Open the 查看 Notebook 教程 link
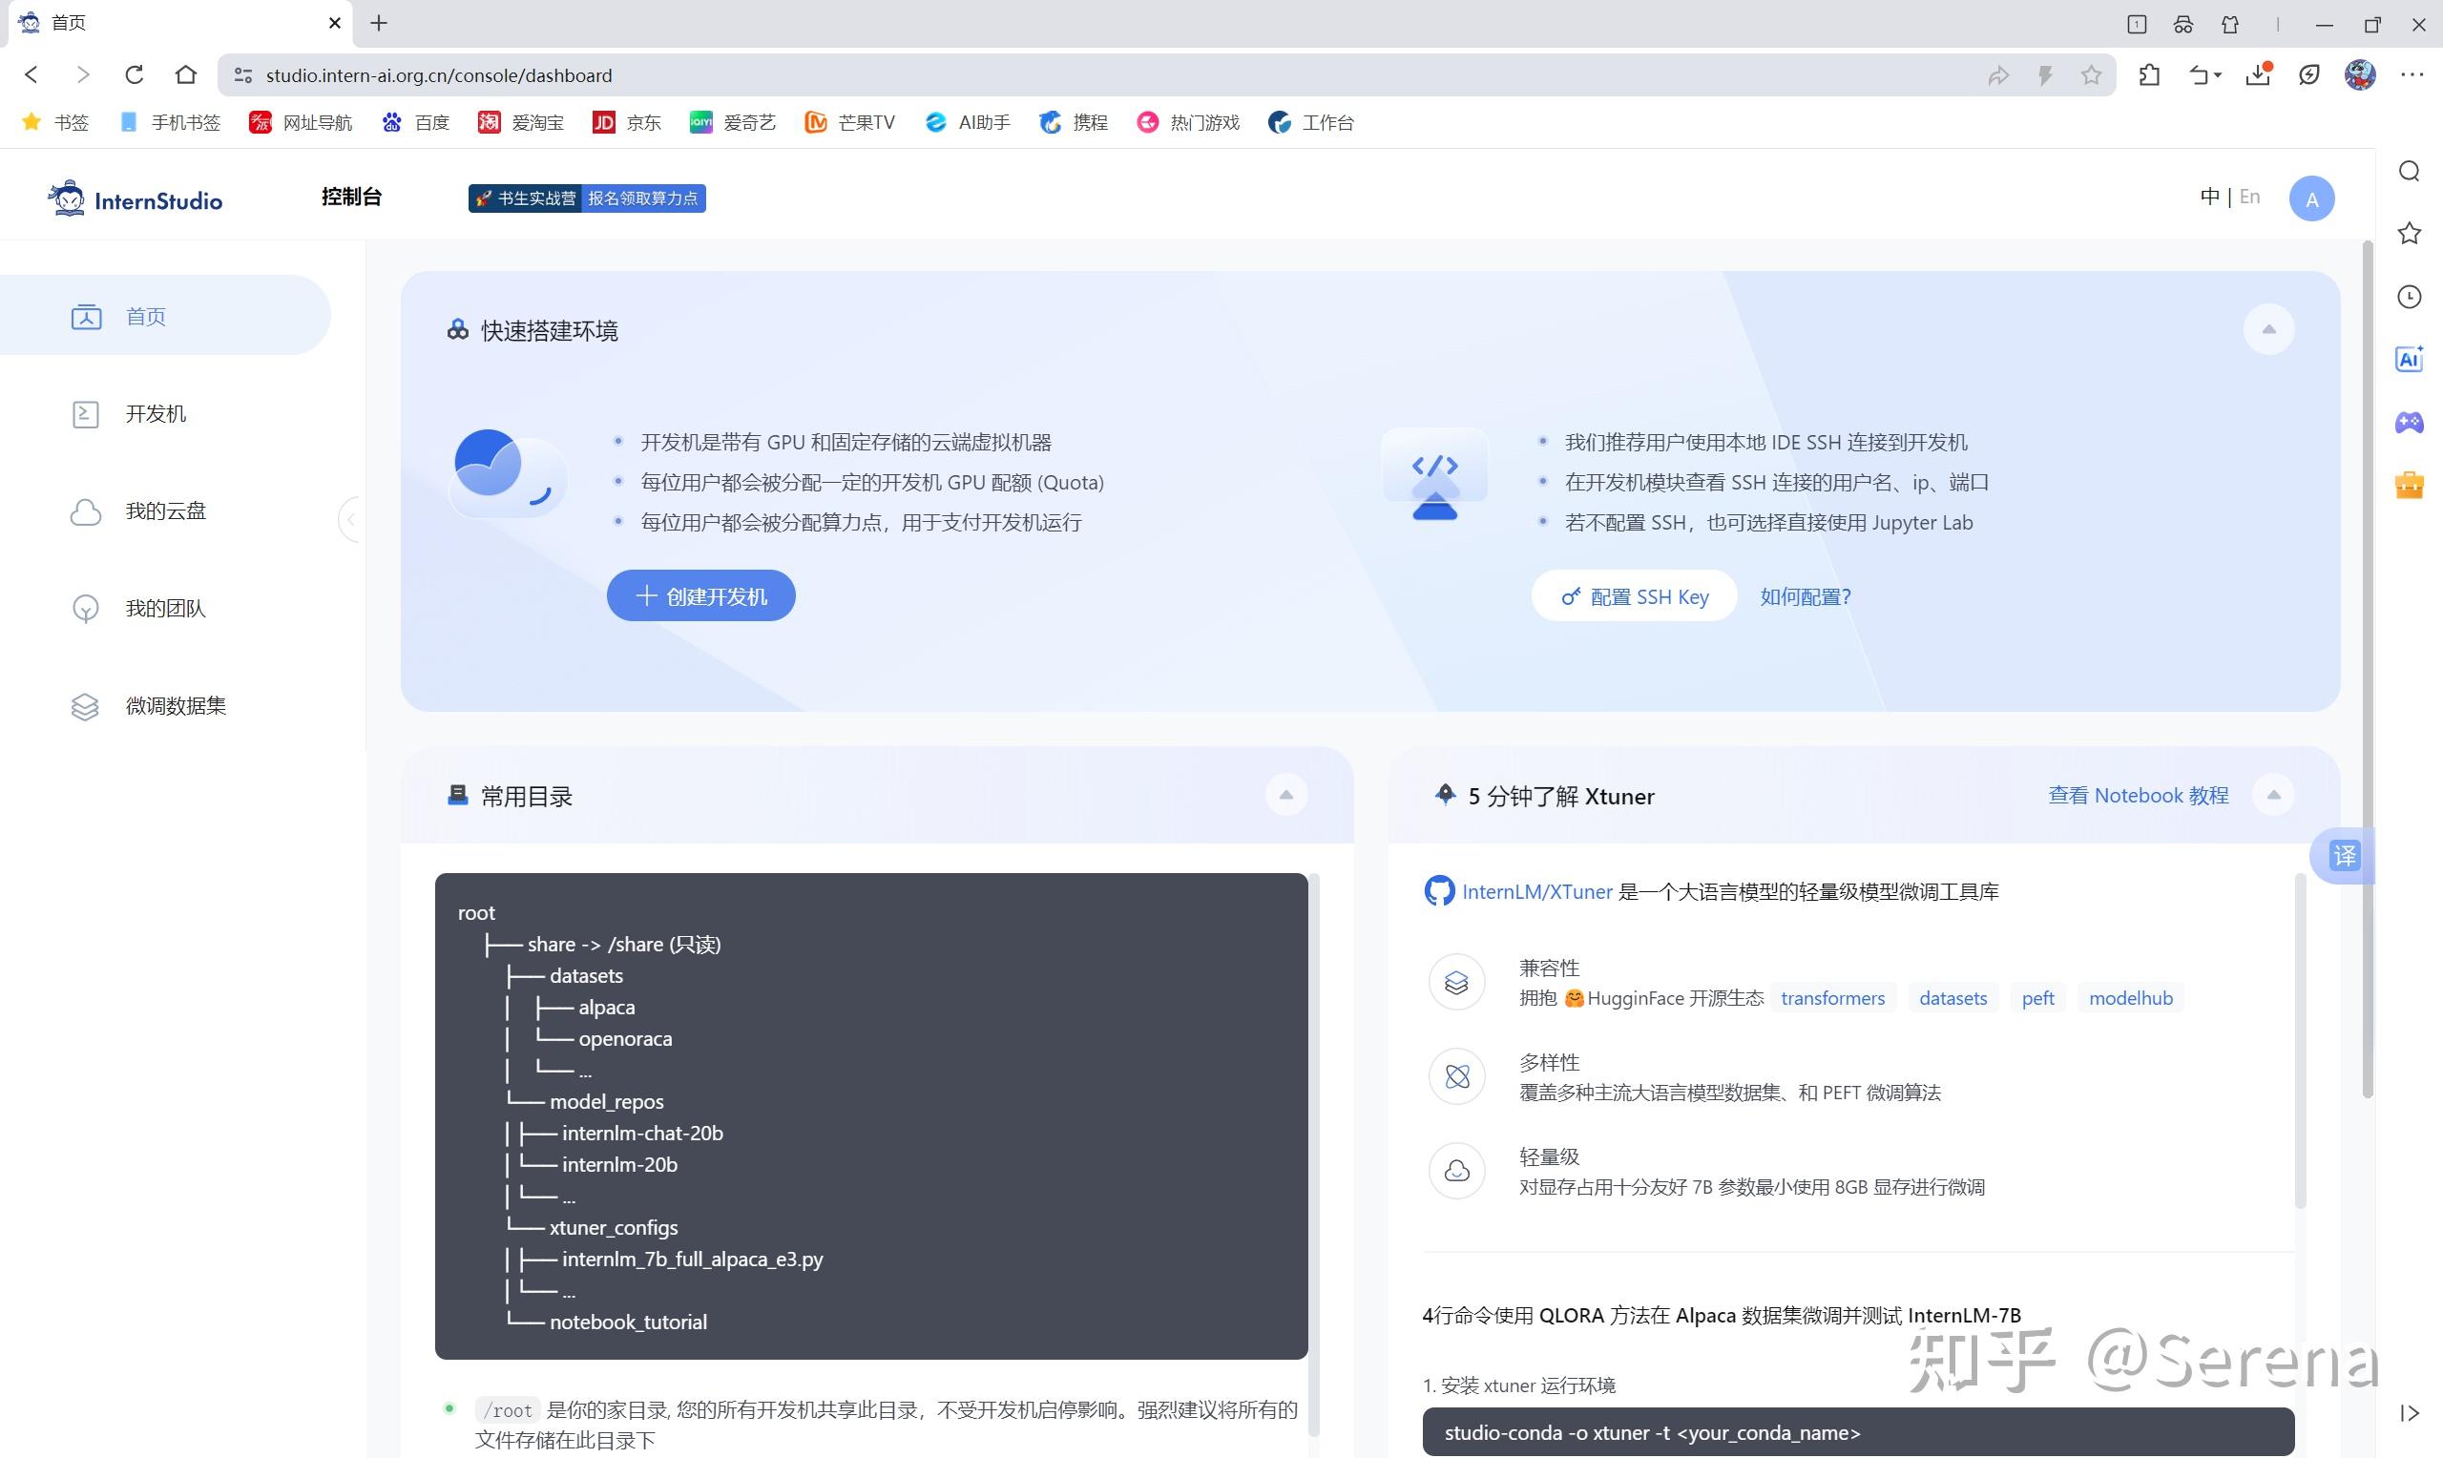The image size is (2443, 1458). (x=2138, y=795)
